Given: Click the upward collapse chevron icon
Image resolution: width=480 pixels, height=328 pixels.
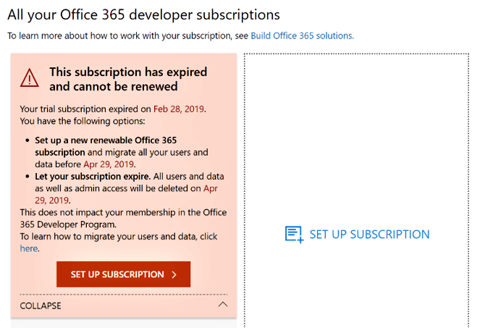Looking at the screenshot, I should tap(223, 304).
